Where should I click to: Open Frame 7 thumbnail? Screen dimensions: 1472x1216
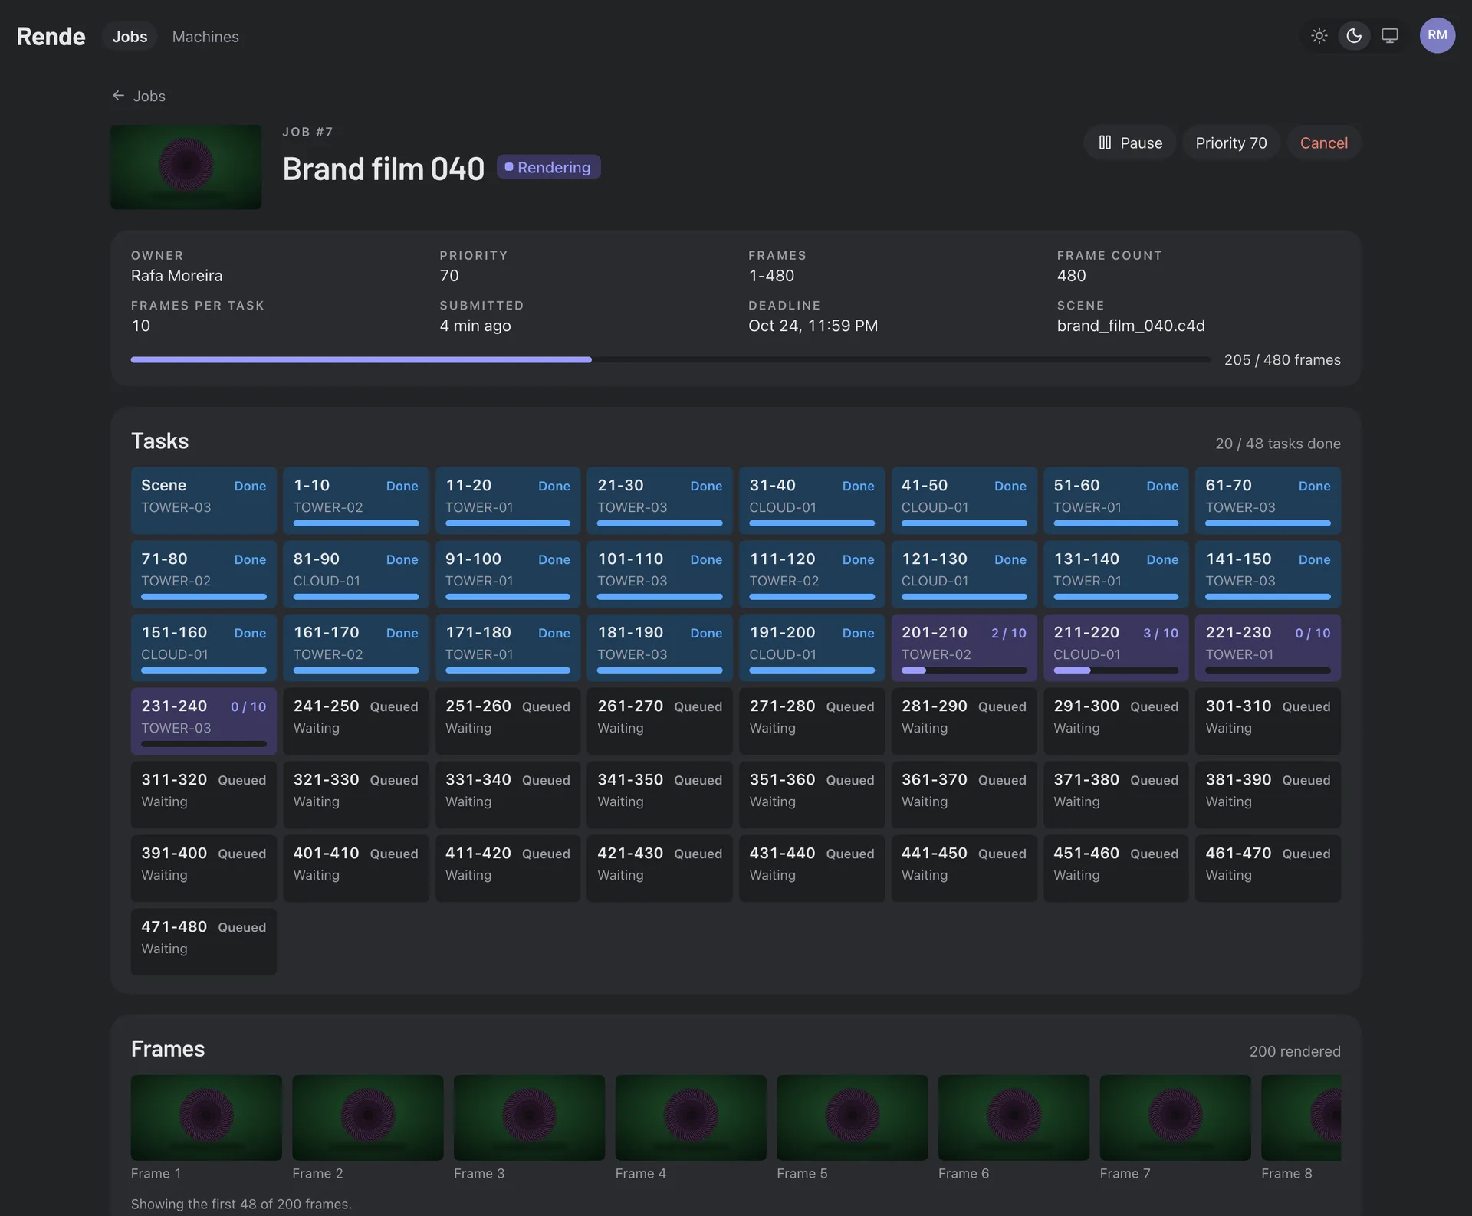coord(1175,1117)
